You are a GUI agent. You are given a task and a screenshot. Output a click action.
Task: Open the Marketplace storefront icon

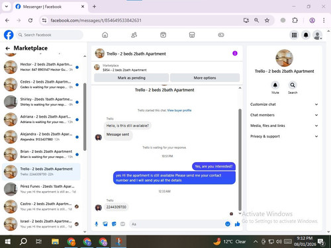click(192, 35)
